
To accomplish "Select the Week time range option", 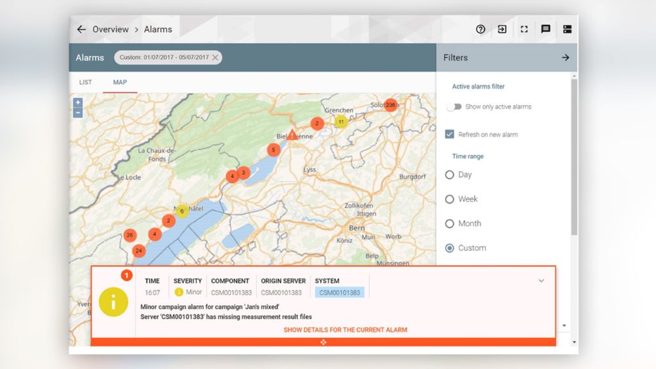I will 449,199.
